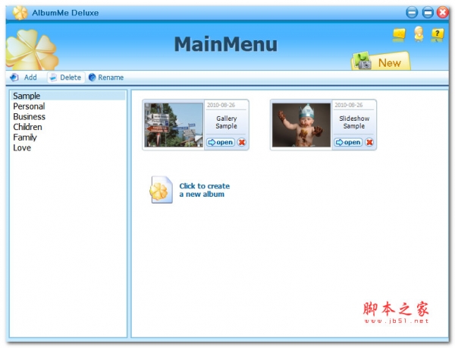Click the AlbumMe Deluxe title bar flower icon

tap(20, 13)
